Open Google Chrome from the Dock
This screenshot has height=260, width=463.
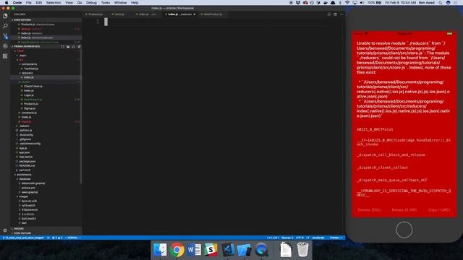pyautogui.click(x=177, y=250)
